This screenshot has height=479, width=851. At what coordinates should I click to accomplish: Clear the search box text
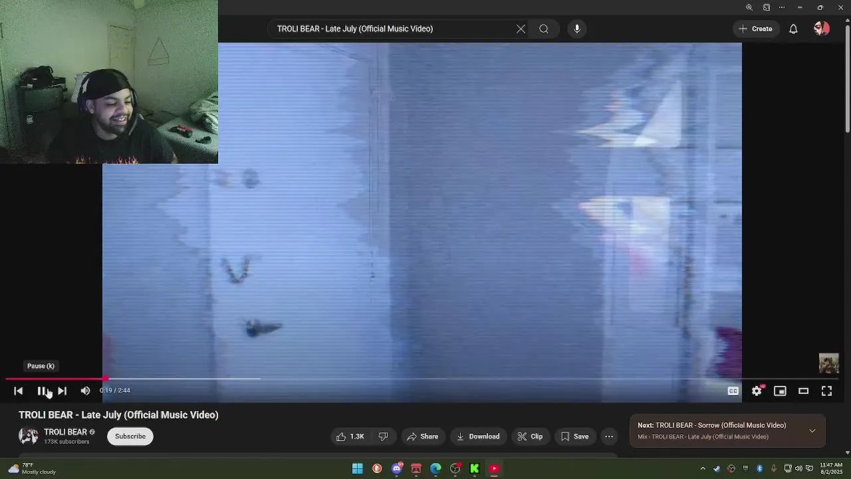point(521,29)
